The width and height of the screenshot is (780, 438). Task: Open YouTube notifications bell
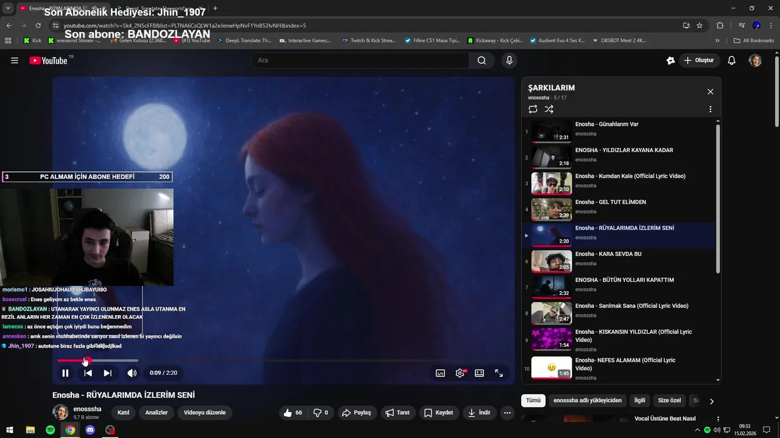point(732,60)
